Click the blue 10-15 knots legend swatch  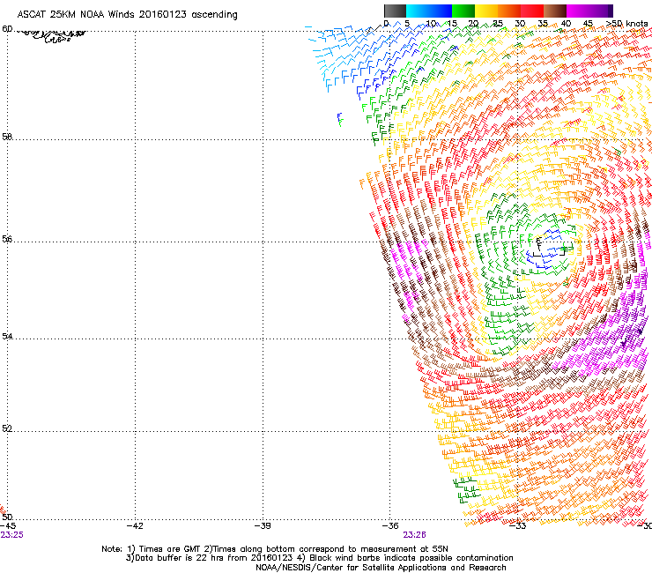coord(441,11)
